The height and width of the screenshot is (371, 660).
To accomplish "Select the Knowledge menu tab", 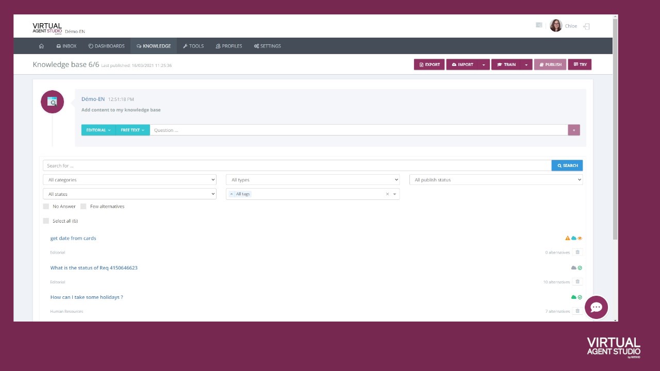I will tap(154, 46).
